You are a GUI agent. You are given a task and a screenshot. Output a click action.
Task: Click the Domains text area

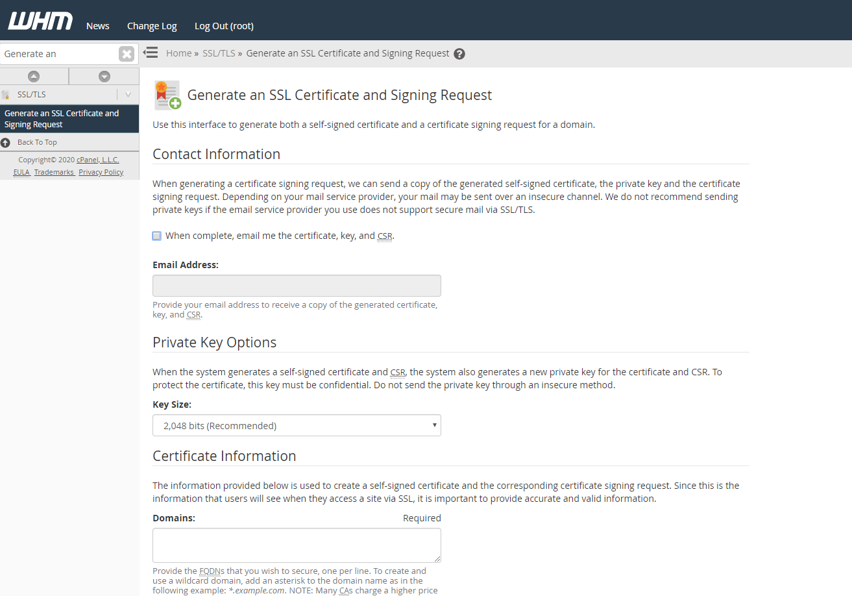[x=296, y=545]
